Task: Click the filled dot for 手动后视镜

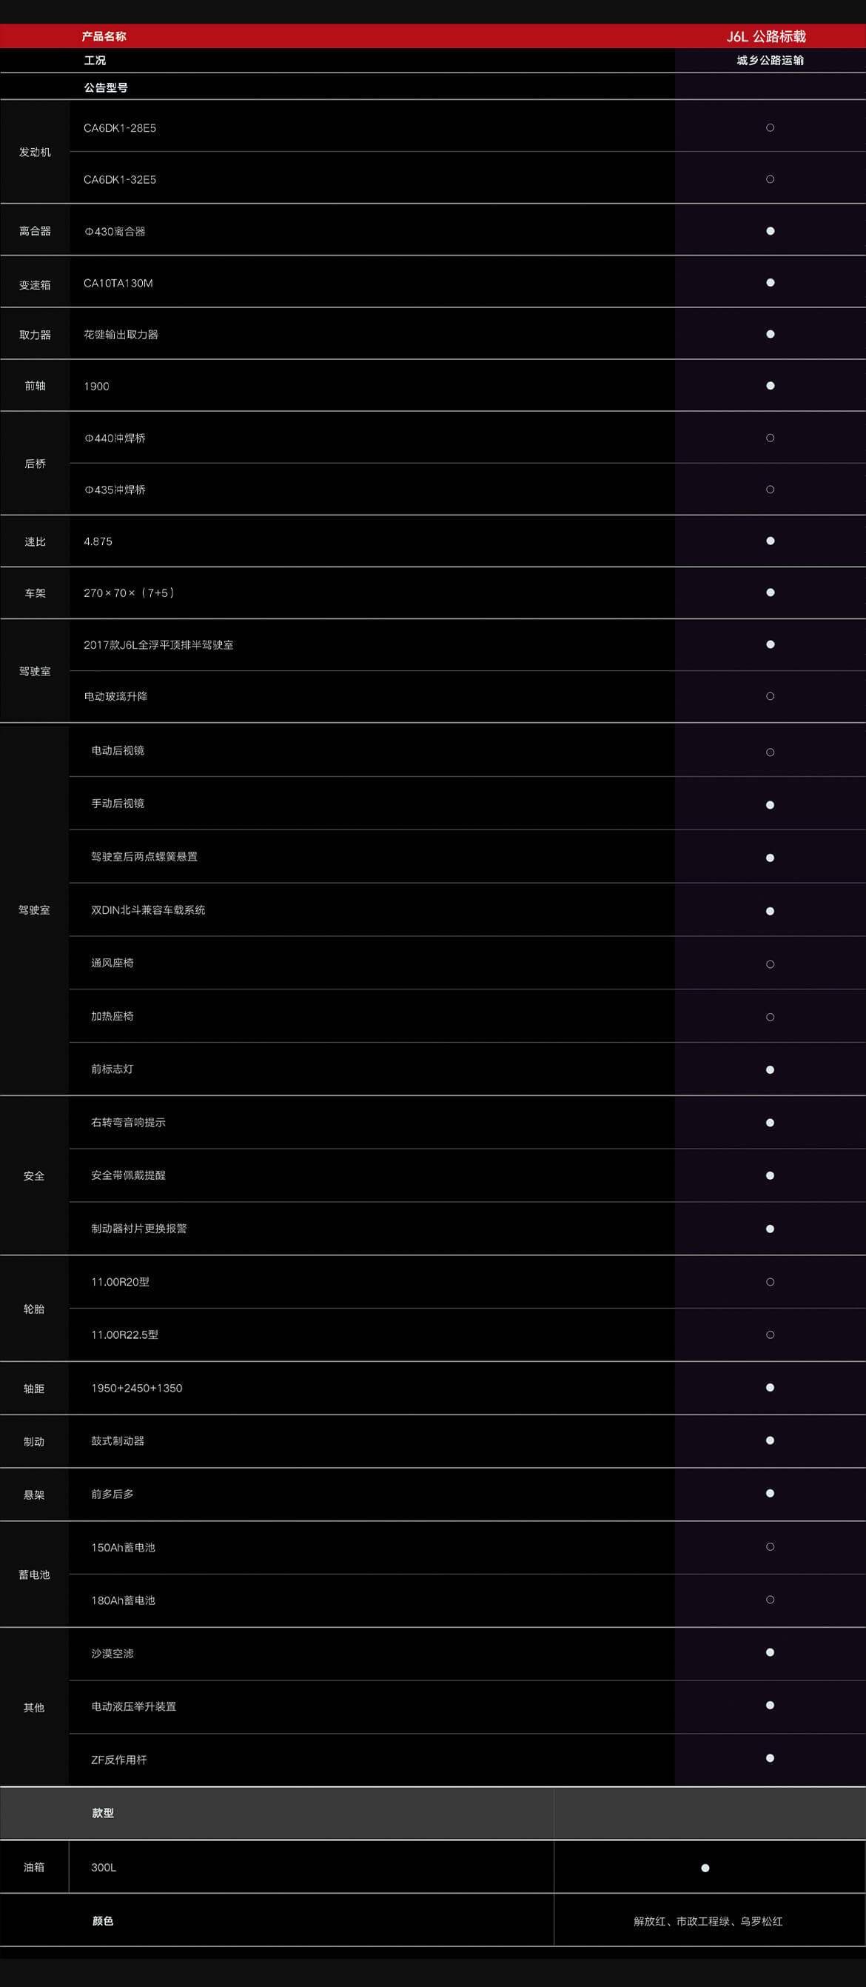Action: click(x=770, y=804)
